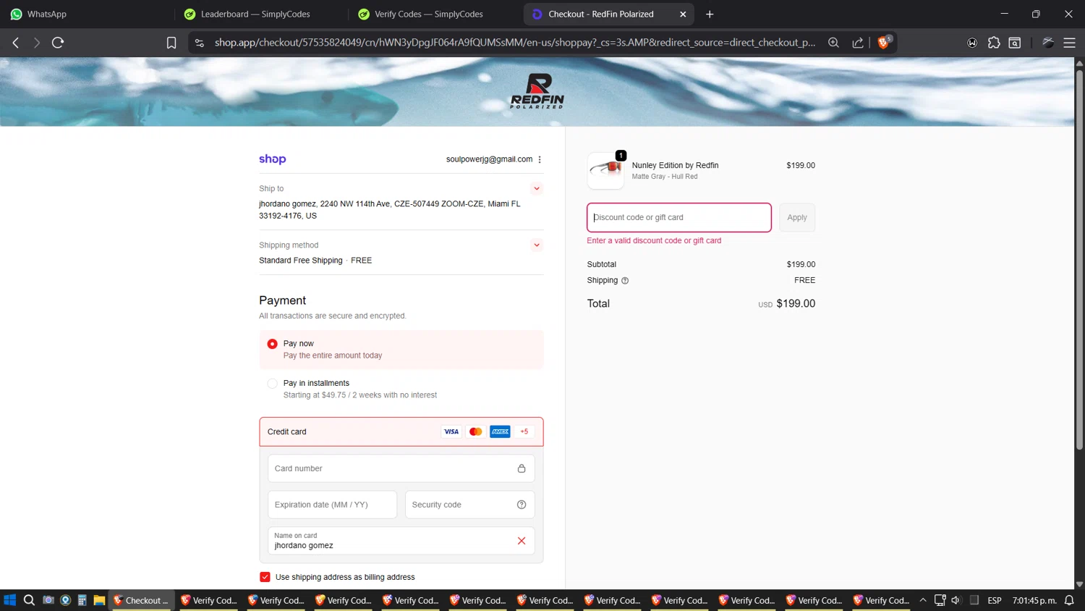Open the extensions puzzle icon

pos(994,43)
